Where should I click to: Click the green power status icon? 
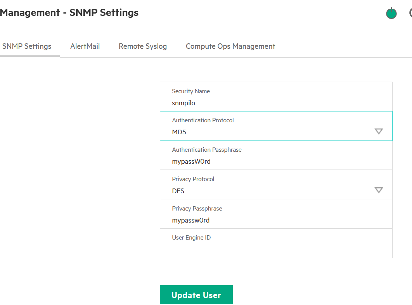point(391,13)
